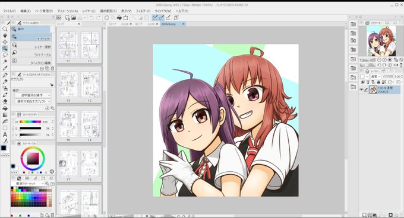This screenshot has width=404, height=218.
Task: Toggle snap to ruler in command bar
Action: point(155,17)
